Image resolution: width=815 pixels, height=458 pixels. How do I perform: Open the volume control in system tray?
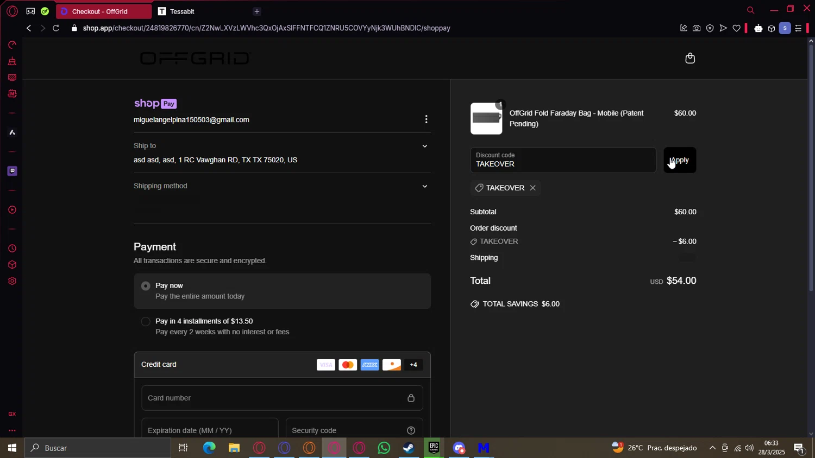tap(750, 448)
